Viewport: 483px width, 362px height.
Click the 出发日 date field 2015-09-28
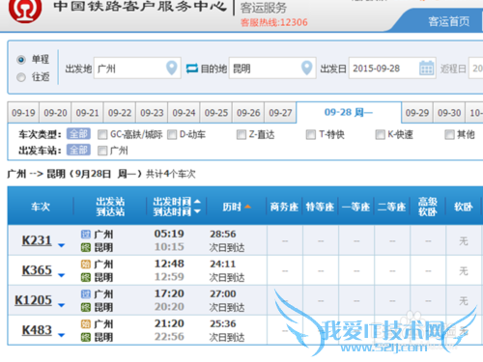coord(392,68)
